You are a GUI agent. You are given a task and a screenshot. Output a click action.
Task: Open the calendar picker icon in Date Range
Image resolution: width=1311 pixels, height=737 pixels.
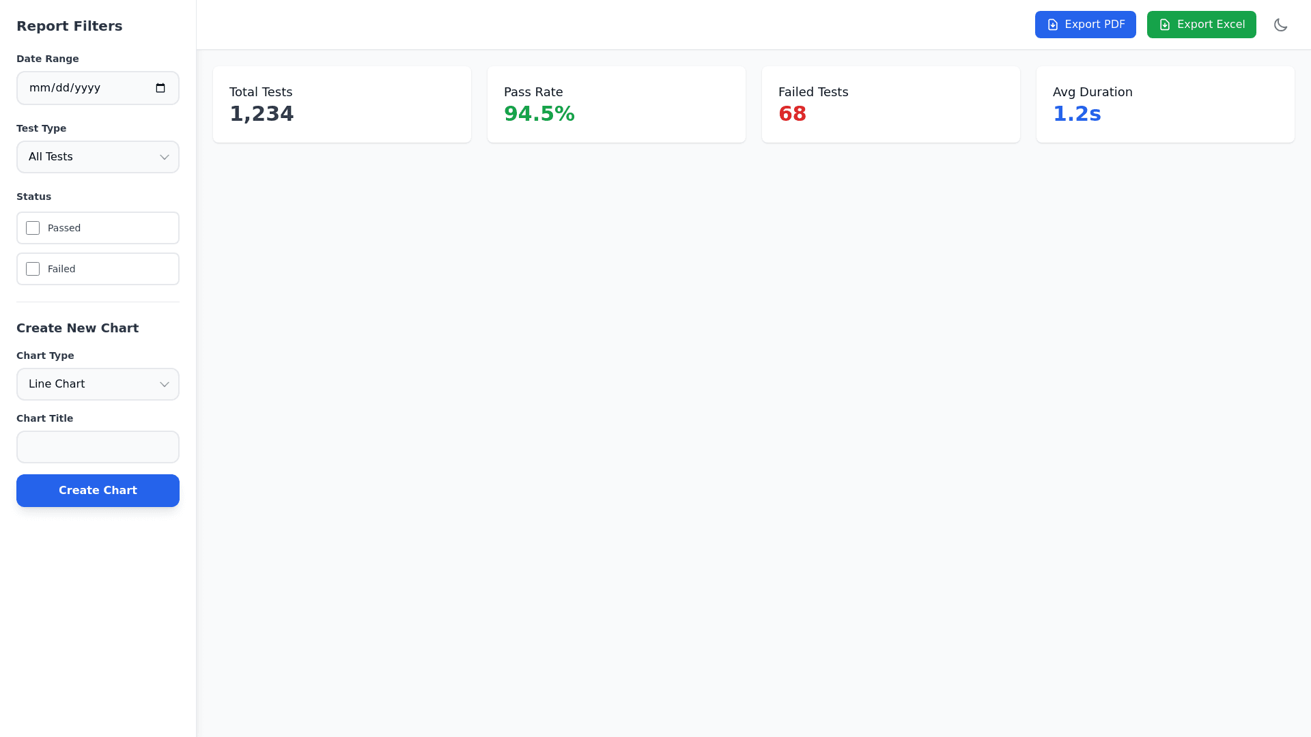160,88
